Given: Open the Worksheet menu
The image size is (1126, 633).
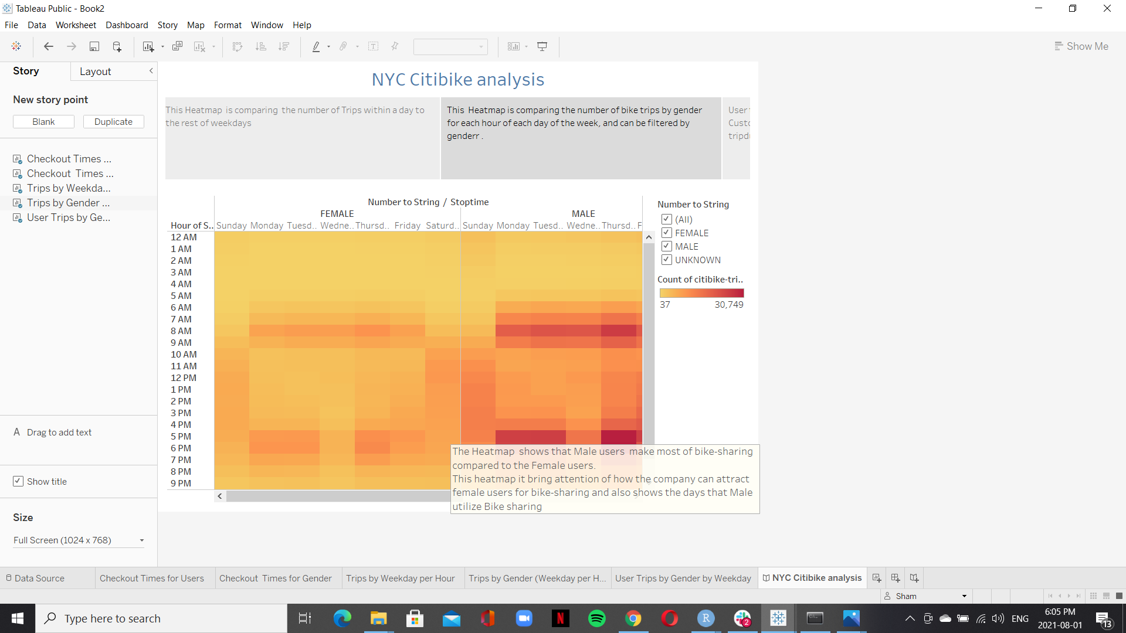Looking at the screenshot, I should click(x=76, y=25).
